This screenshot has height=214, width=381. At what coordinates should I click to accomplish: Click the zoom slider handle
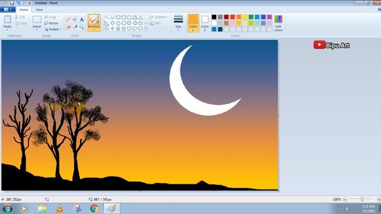pos(362,199)
